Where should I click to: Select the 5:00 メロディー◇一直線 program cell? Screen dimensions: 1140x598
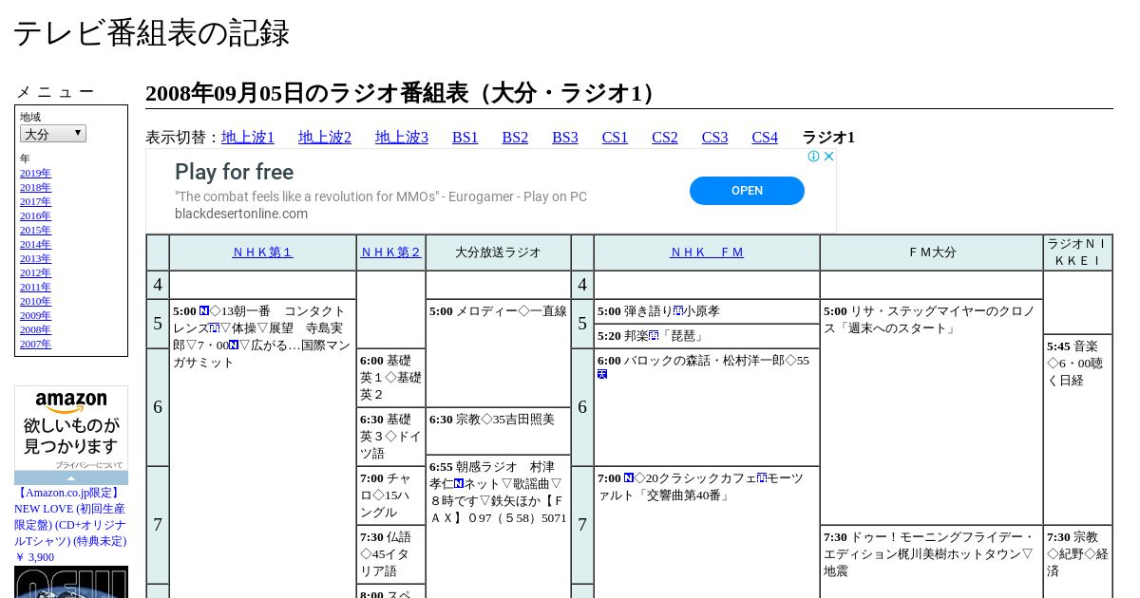pos(498,353)
